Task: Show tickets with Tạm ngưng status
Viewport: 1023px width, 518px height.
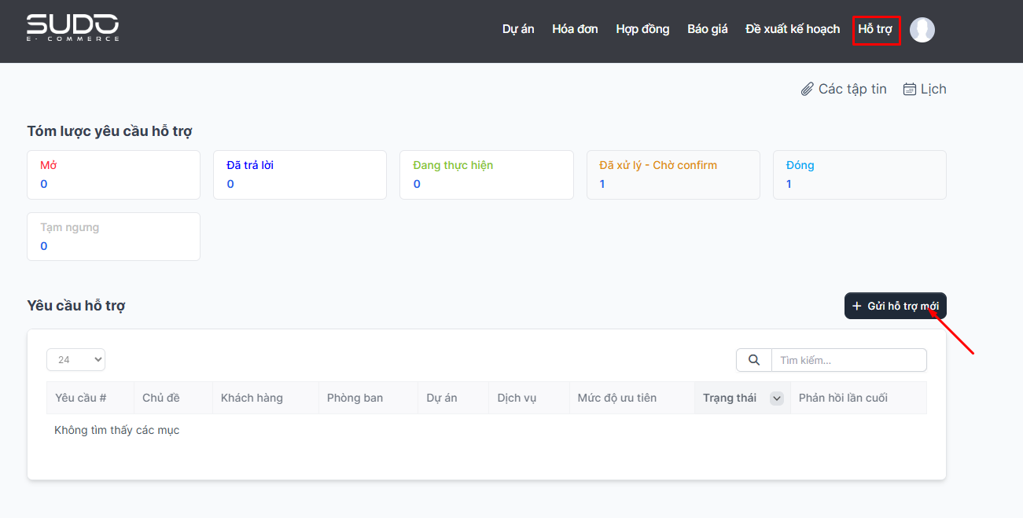Action: 113,237
